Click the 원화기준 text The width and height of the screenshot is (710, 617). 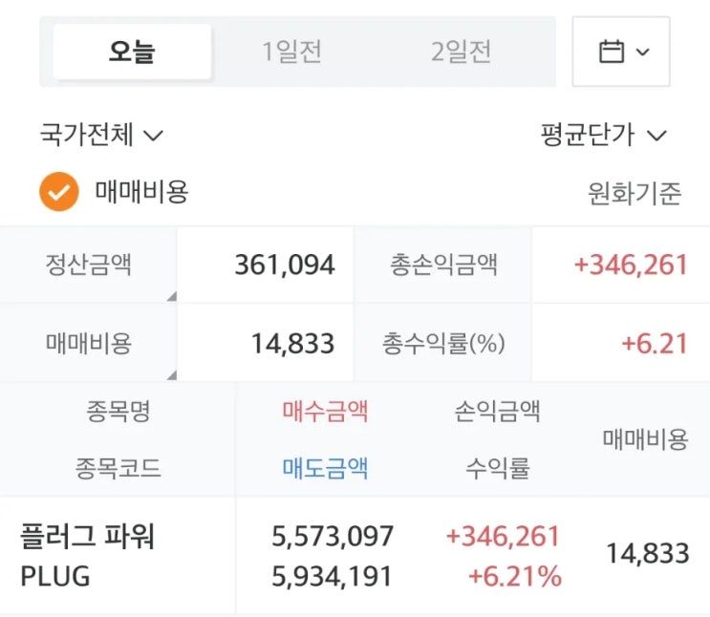[x=635, y=194]
